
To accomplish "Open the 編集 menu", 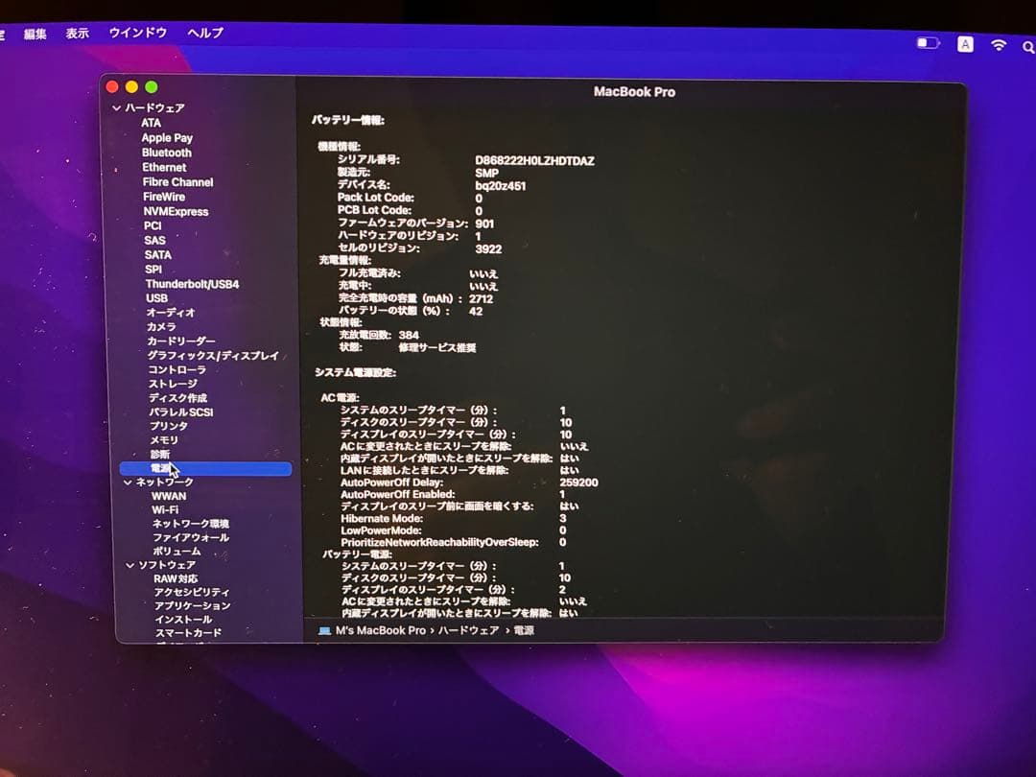I will pos(35,32).
